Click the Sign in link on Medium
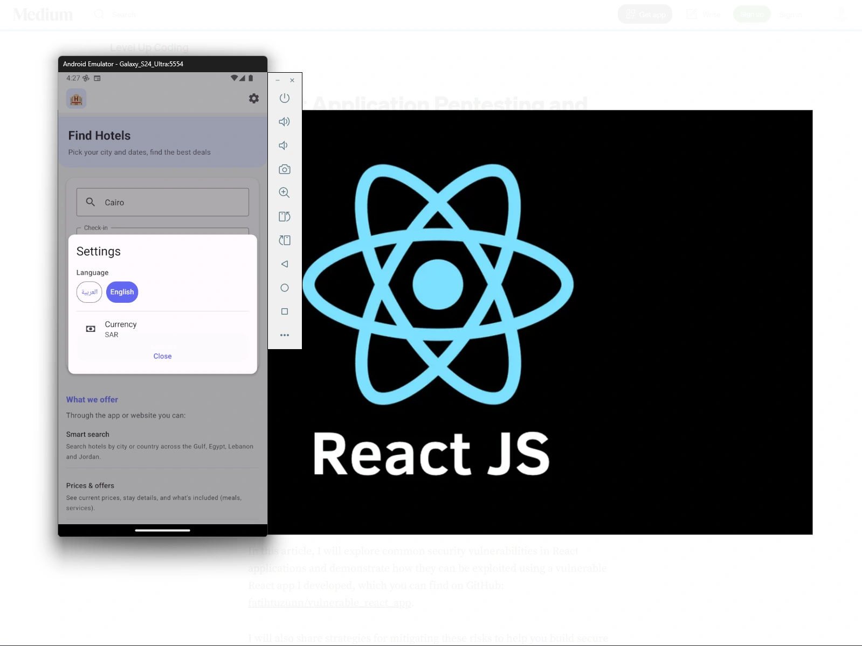Viewport: 862px width, 646px height. point(791,15)
